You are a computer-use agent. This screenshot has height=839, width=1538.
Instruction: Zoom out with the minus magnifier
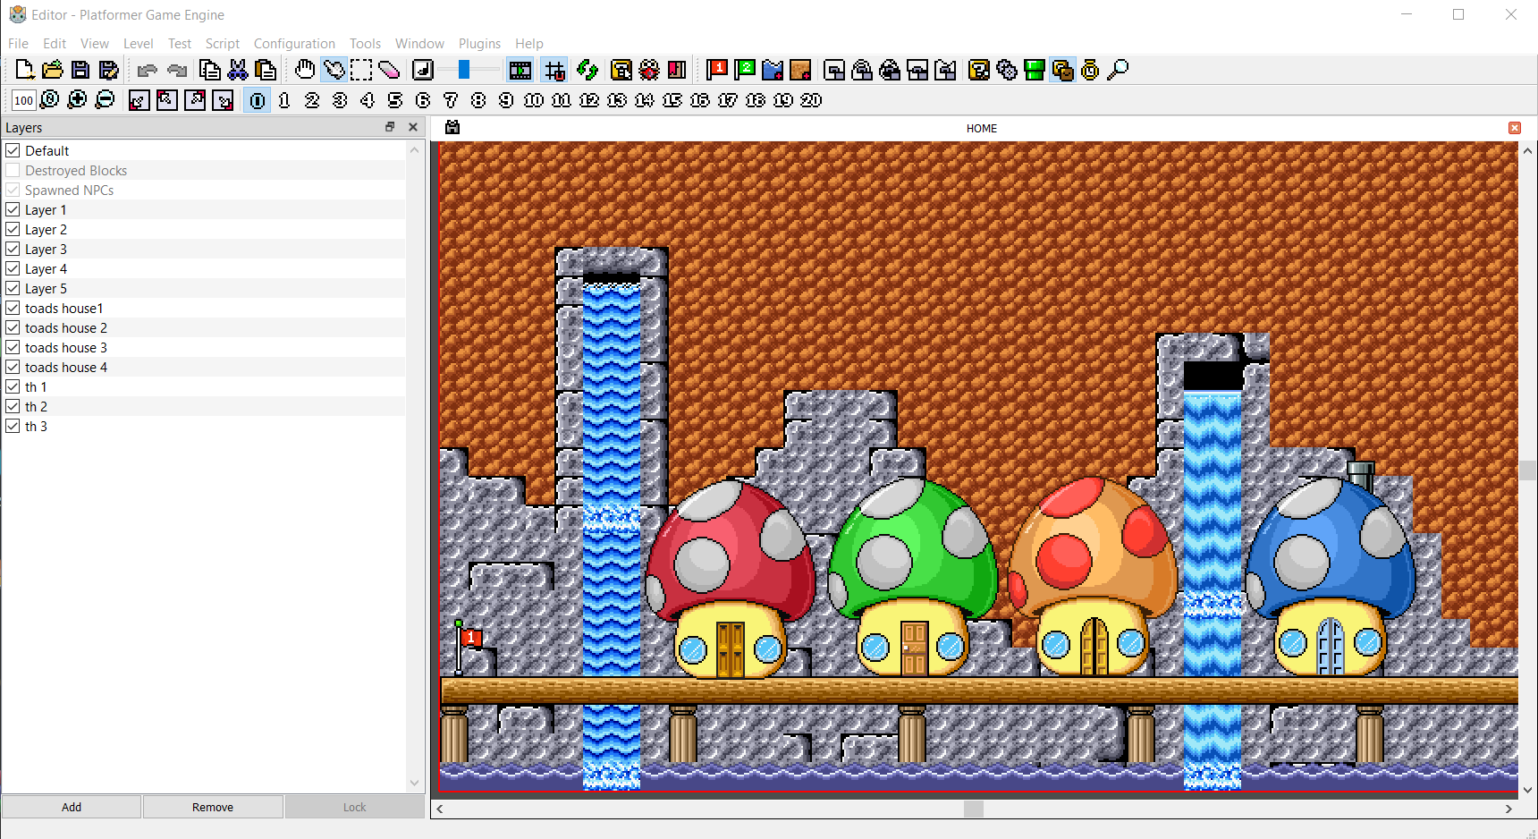coord(105,100)
